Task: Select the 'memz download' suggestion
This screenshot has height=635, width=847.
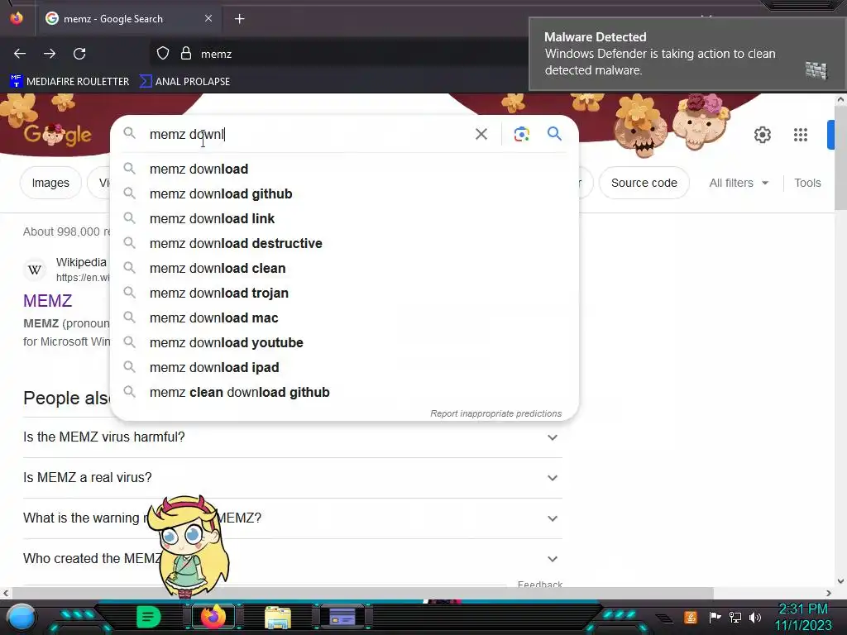Action: [344, 169]
